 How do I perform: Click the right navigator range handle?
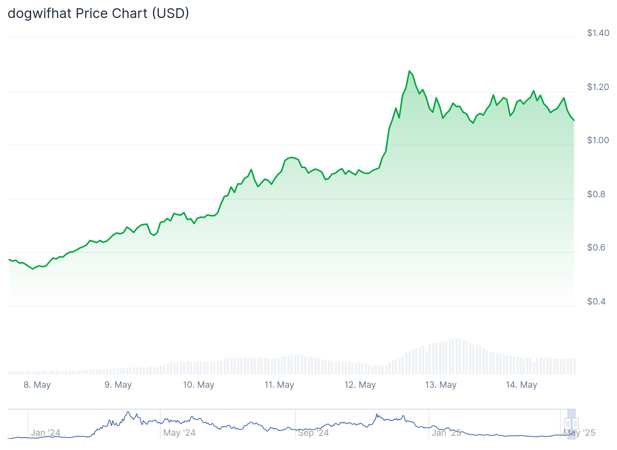pos(575,424)
